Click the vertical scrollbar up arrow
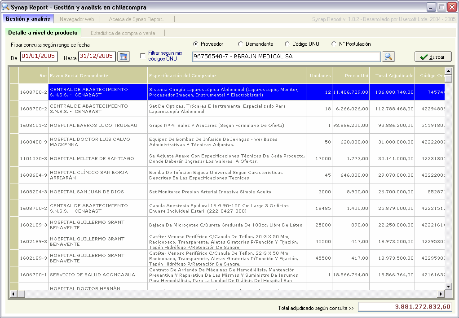 coord(448,71)
